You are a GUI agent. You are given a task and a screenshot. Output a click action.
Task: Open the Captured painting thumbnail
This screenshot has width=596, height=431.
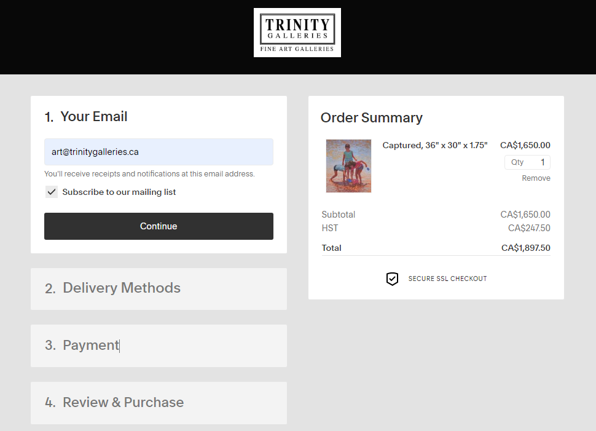(348, 166)
